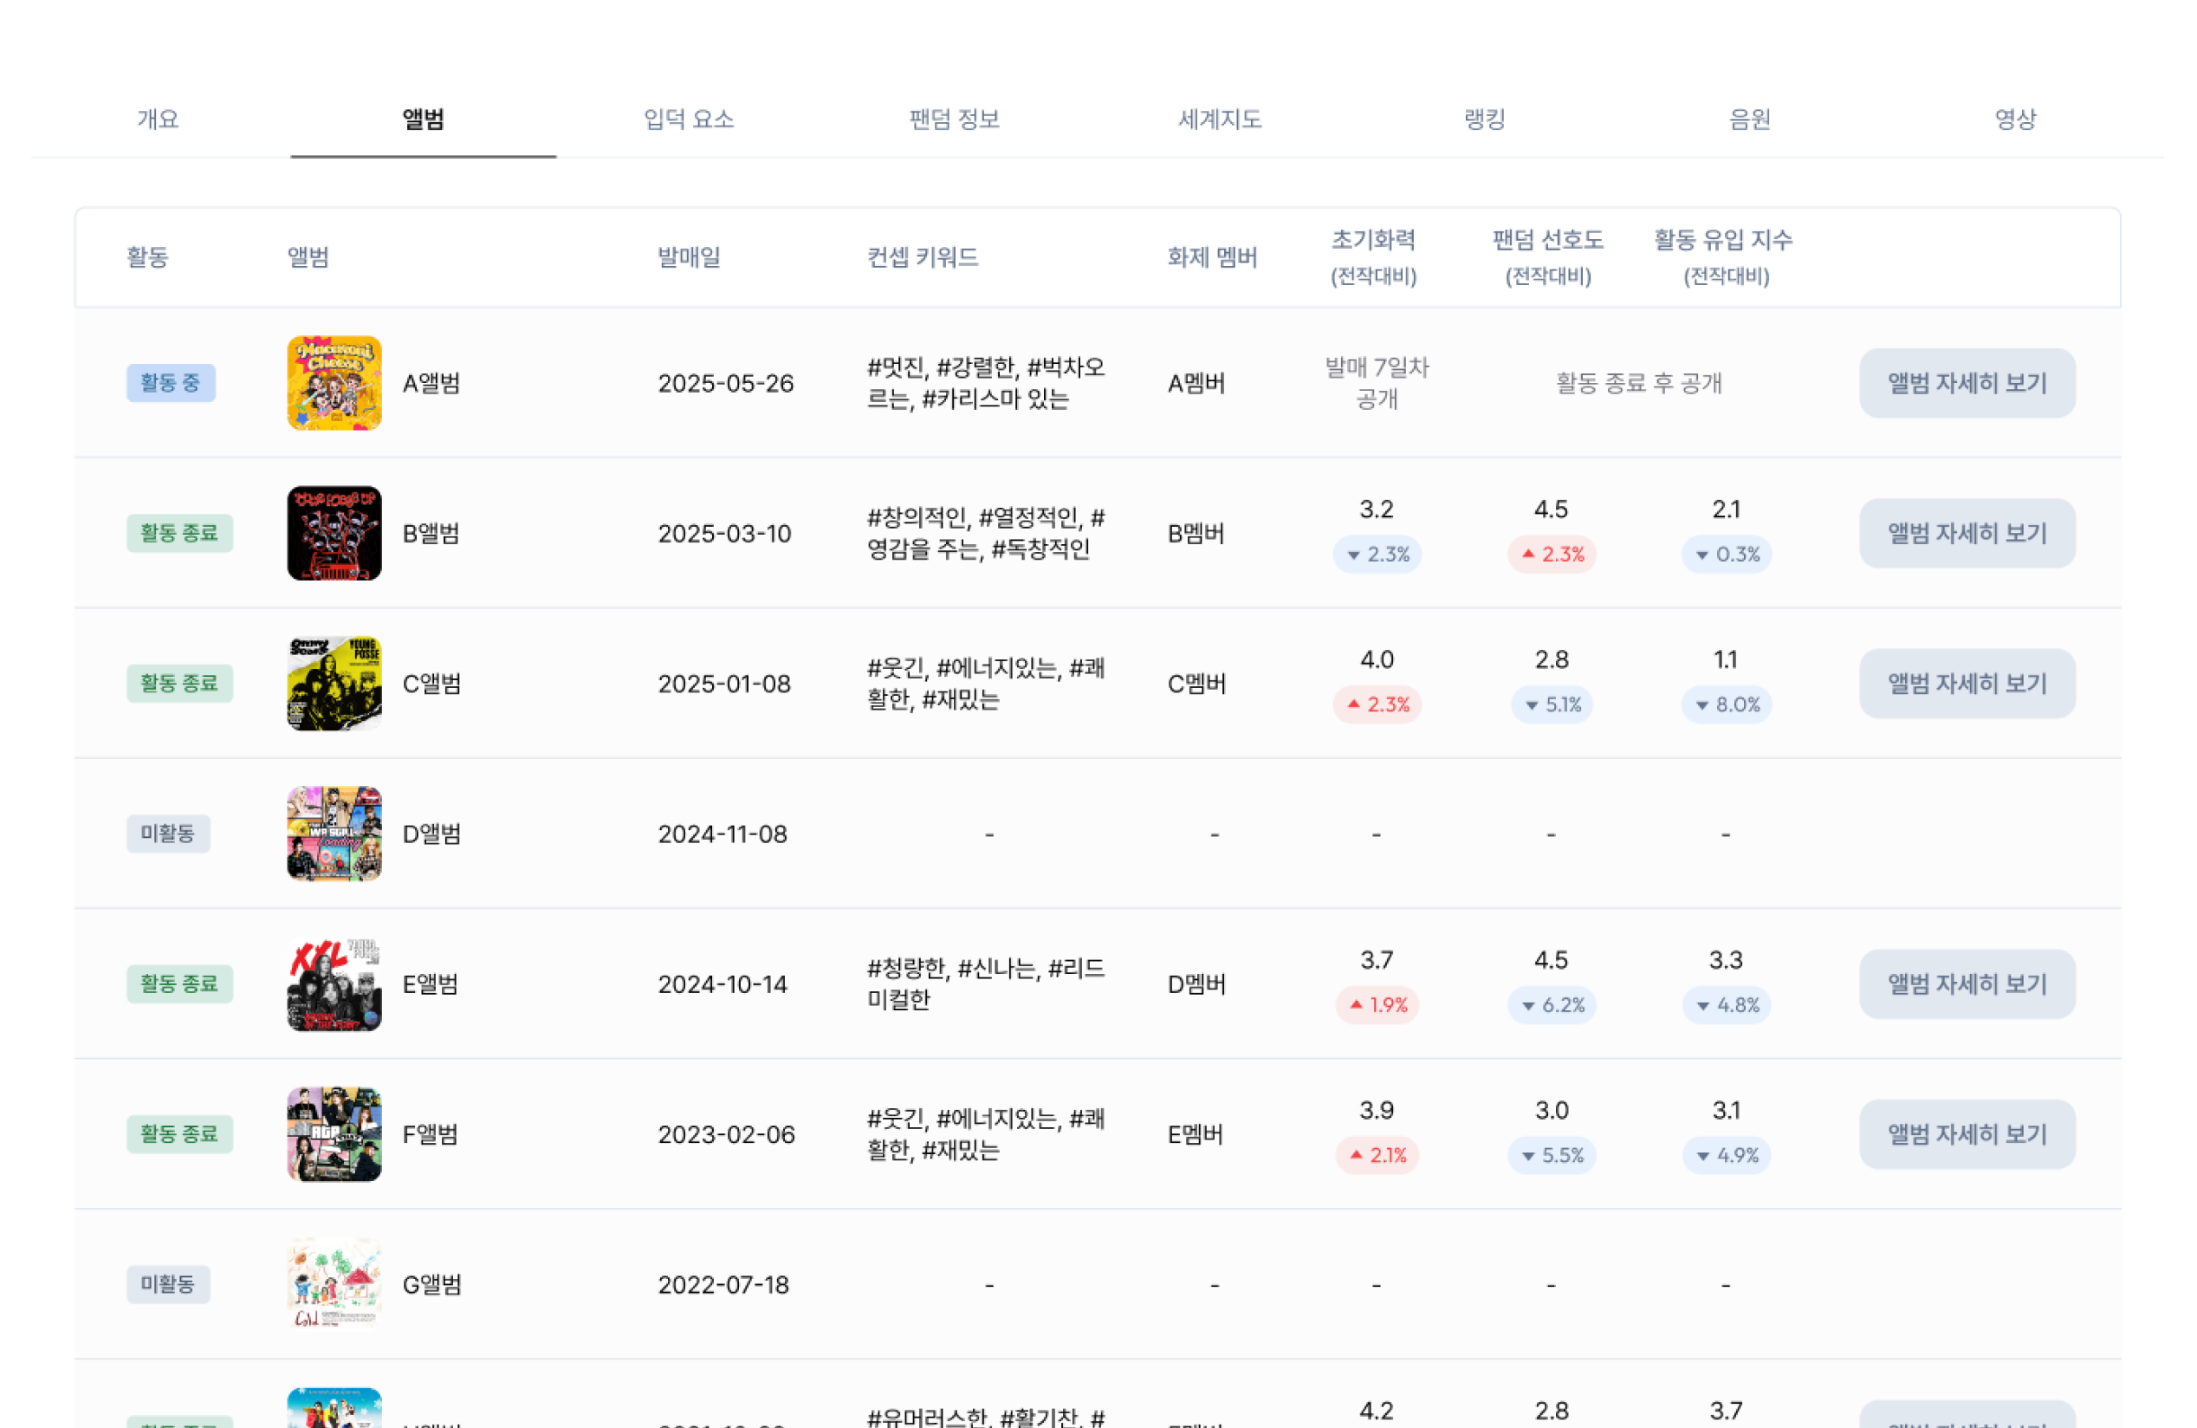The image size is (2197, 1428).
Task: Open the F앨범 cover thumbnail
Action: 334,1133
